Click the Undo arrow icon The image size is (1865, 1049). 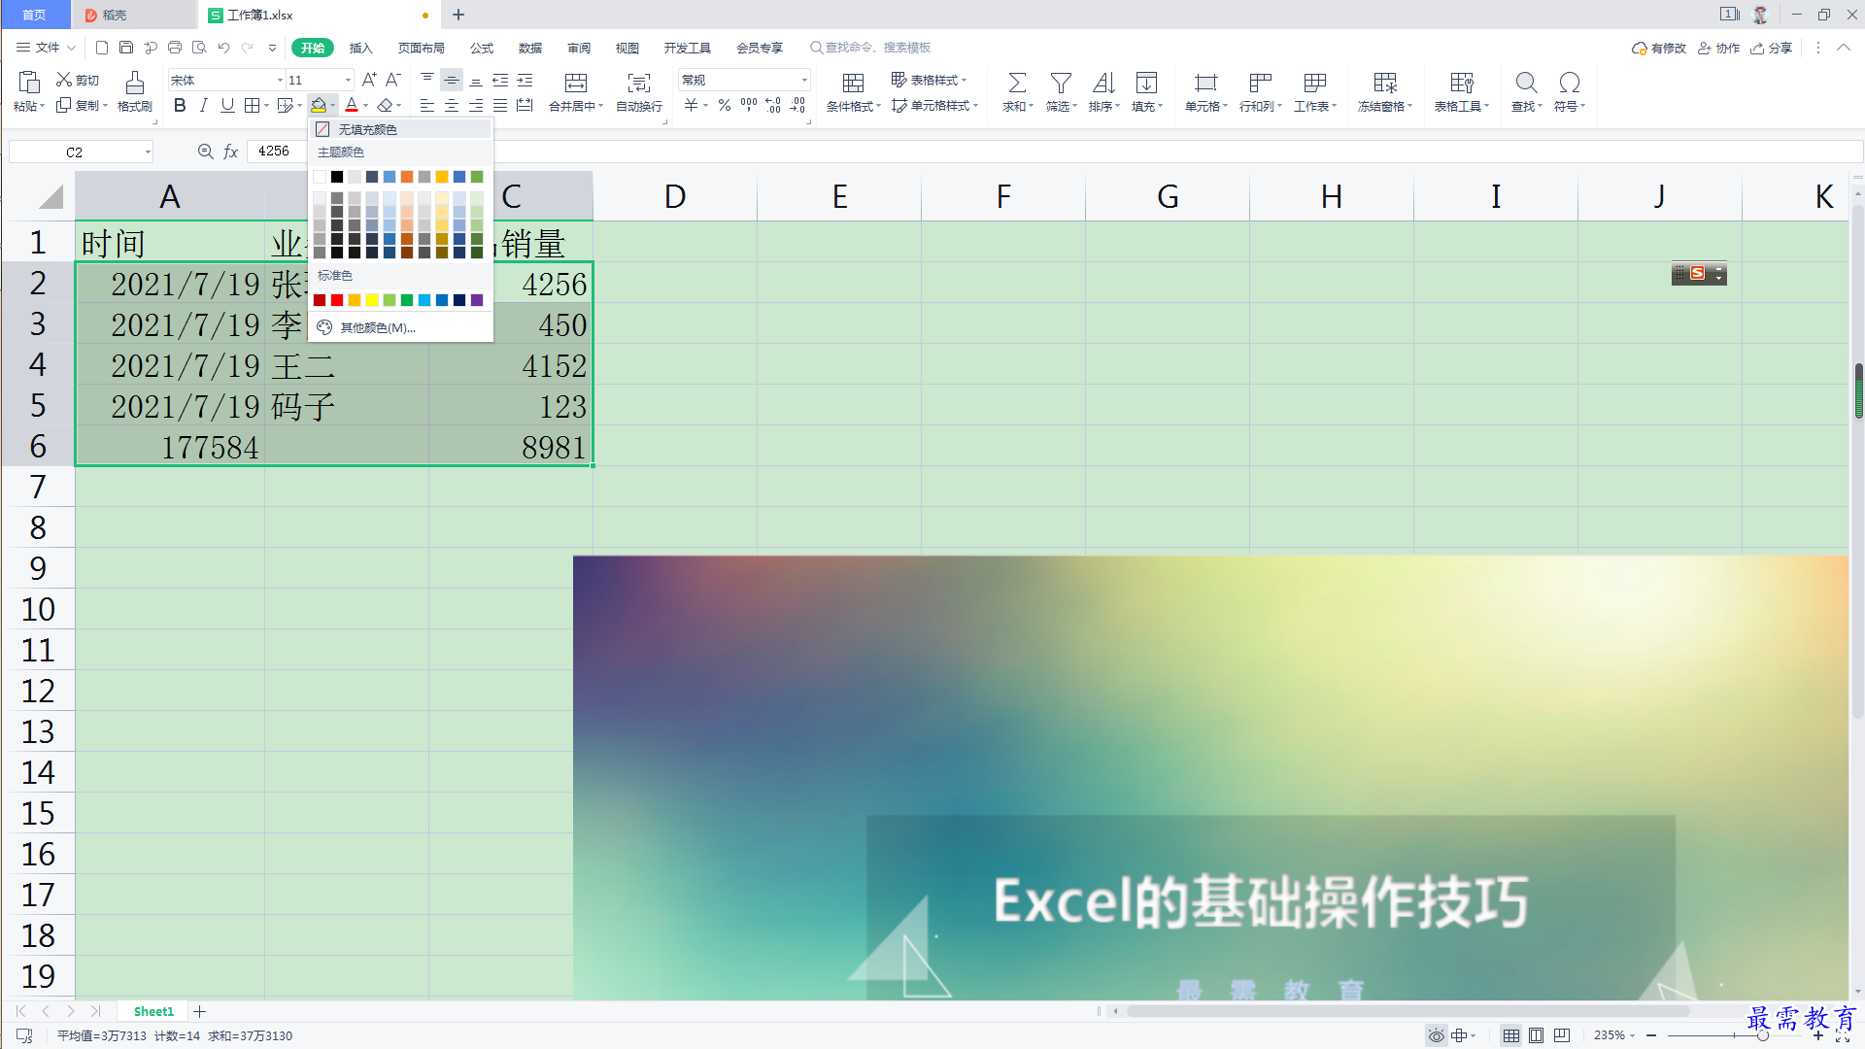point(223,47)
